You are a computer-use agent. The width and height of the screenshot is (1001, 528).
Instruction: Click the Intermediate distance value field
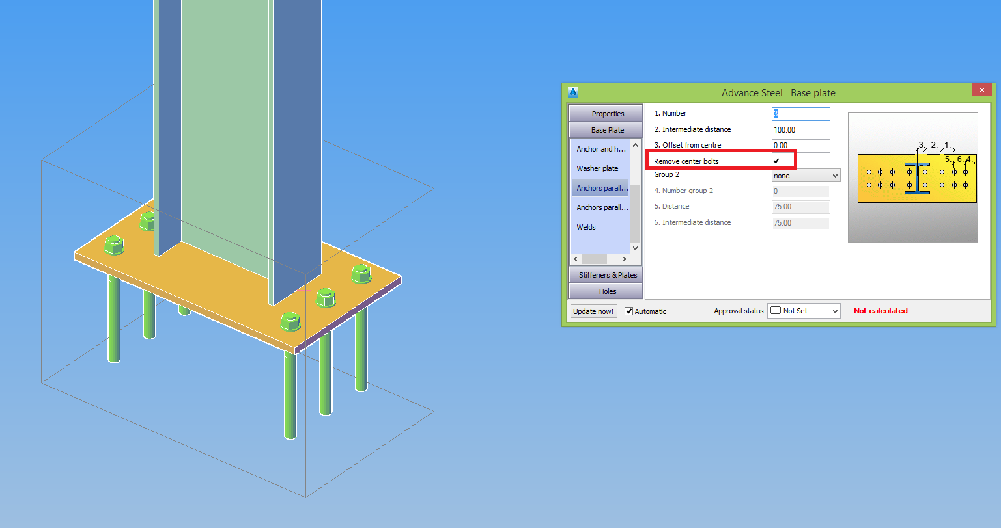click(800, 129)
